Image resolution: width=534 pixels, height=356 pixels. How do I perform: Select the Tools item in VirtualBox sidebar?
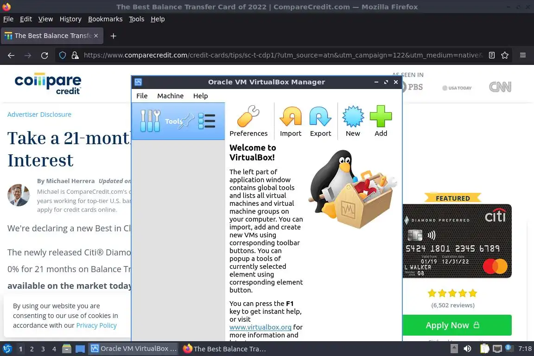click(x=178, y=121)
